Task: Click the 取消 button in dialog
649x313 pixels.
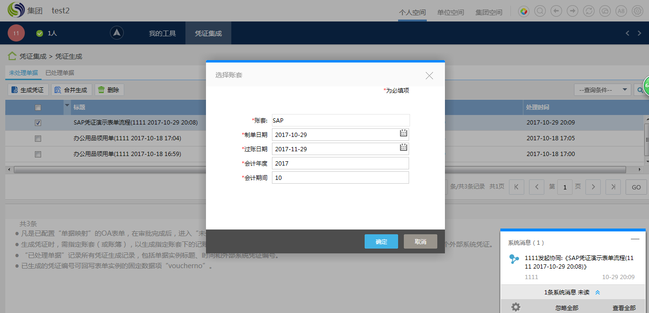Action: pos(421,241)
